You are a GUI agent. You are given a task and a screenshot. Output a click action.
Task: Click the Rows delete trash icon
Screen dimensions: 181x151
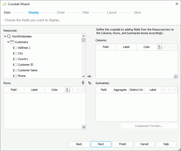[x=83, y=90]
